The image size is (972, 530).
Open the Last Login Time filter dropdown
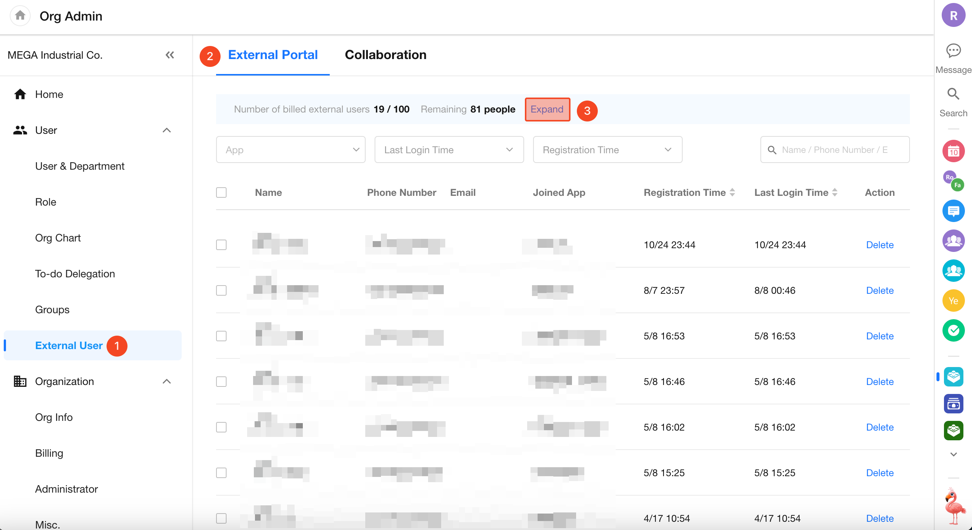tap(449, 150)
